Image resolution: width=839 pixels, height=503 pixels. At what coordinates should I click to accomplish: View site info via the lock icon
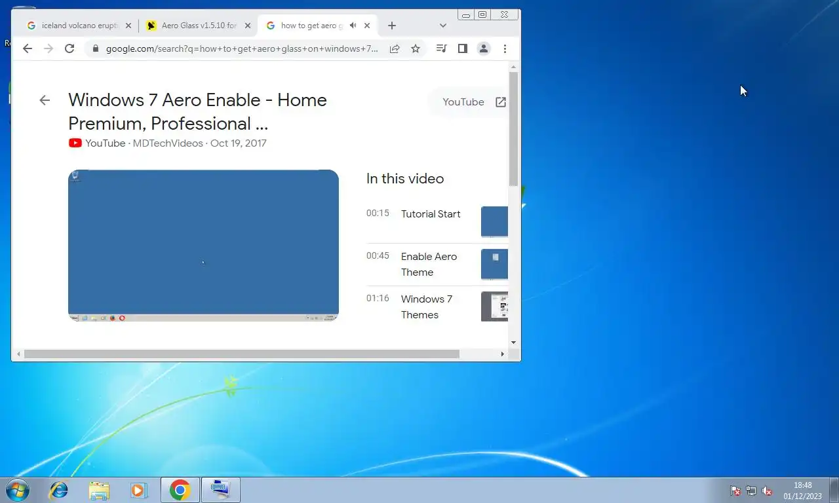[96, 48]
